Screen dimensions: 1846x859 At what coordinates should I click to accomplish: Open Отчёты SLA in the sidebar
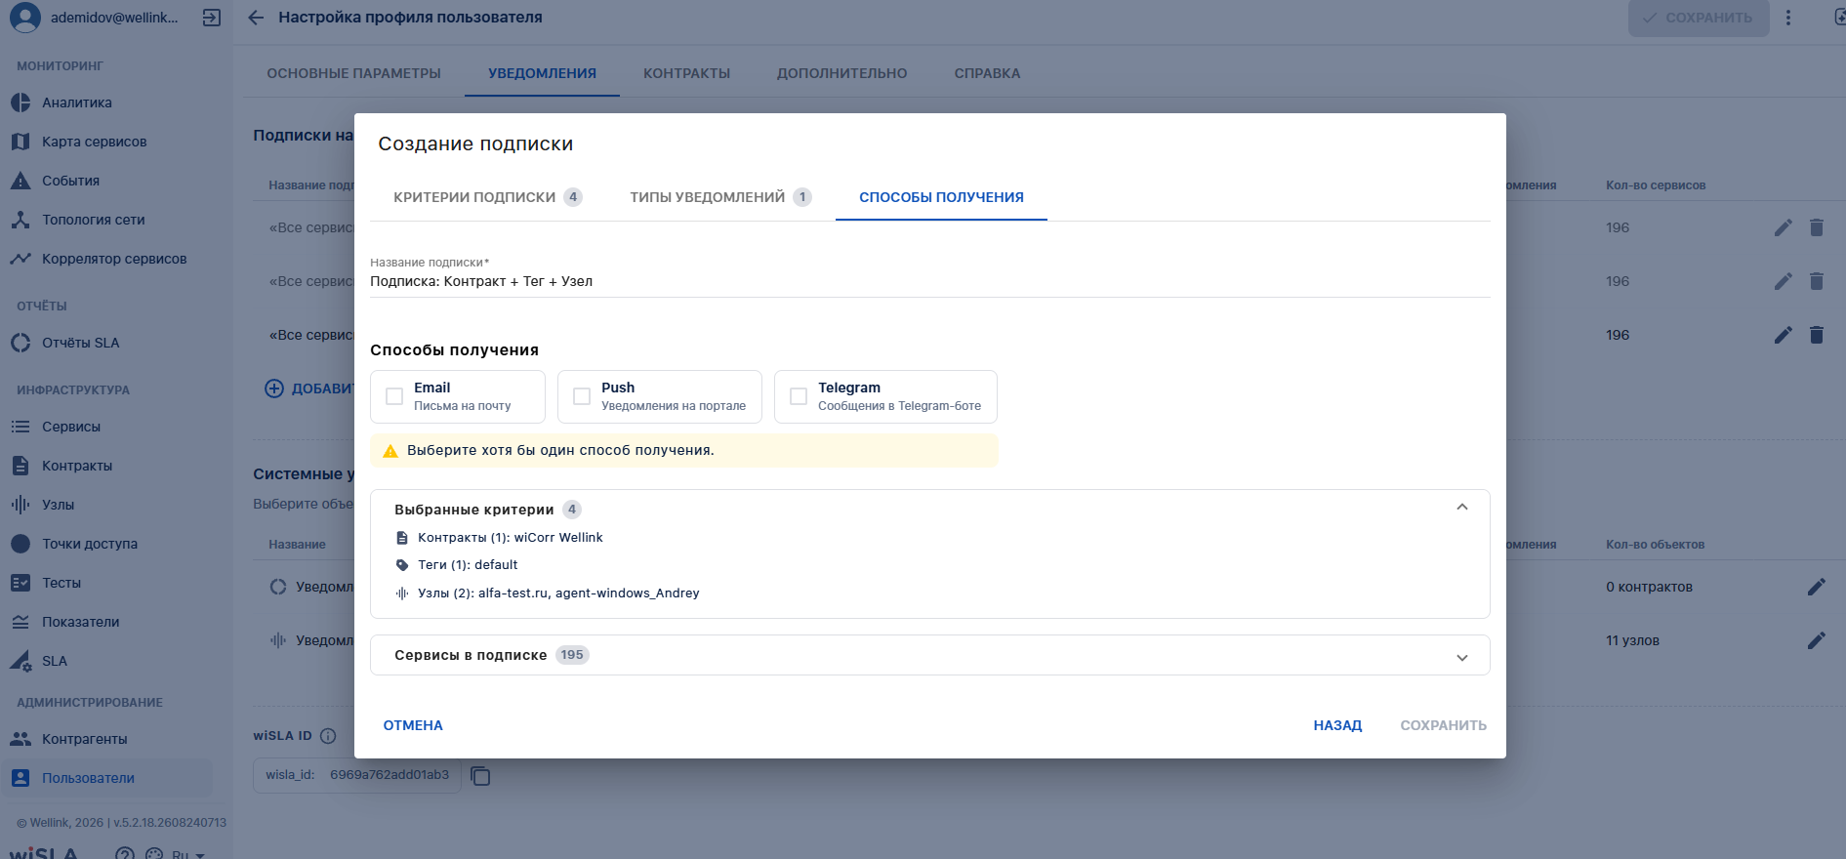[x=80, y=343]
